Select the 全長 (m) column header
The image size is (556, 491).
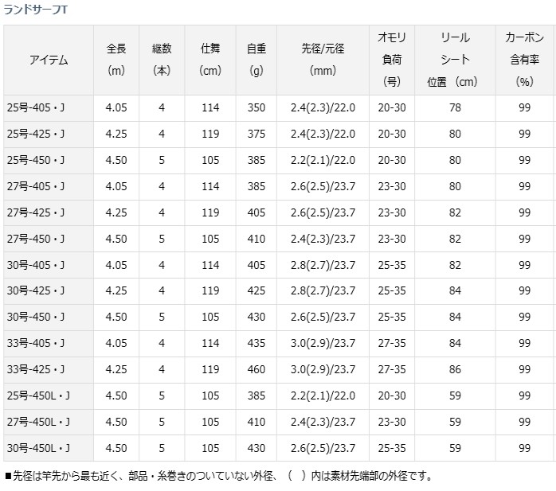coord(116,60)
